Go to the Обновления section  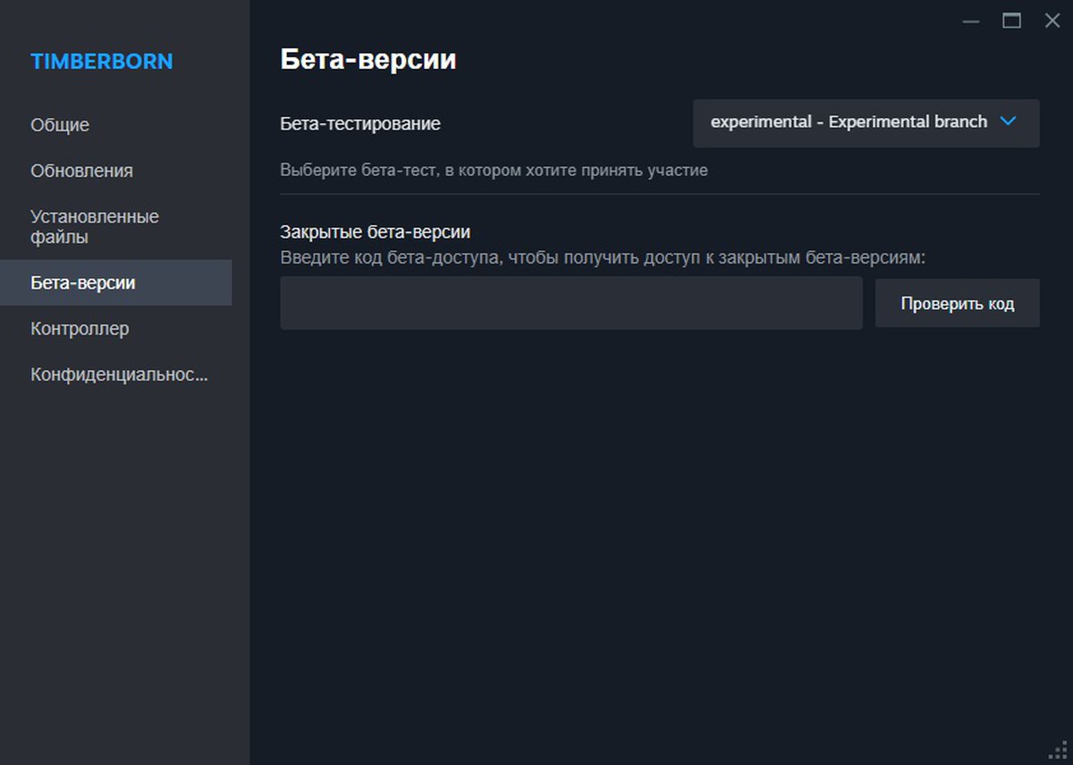(81, 171)
